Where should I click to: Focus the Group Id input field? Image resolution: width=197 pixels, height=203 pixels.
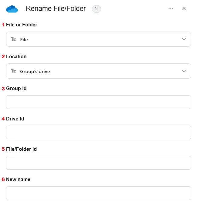(99, 102)
